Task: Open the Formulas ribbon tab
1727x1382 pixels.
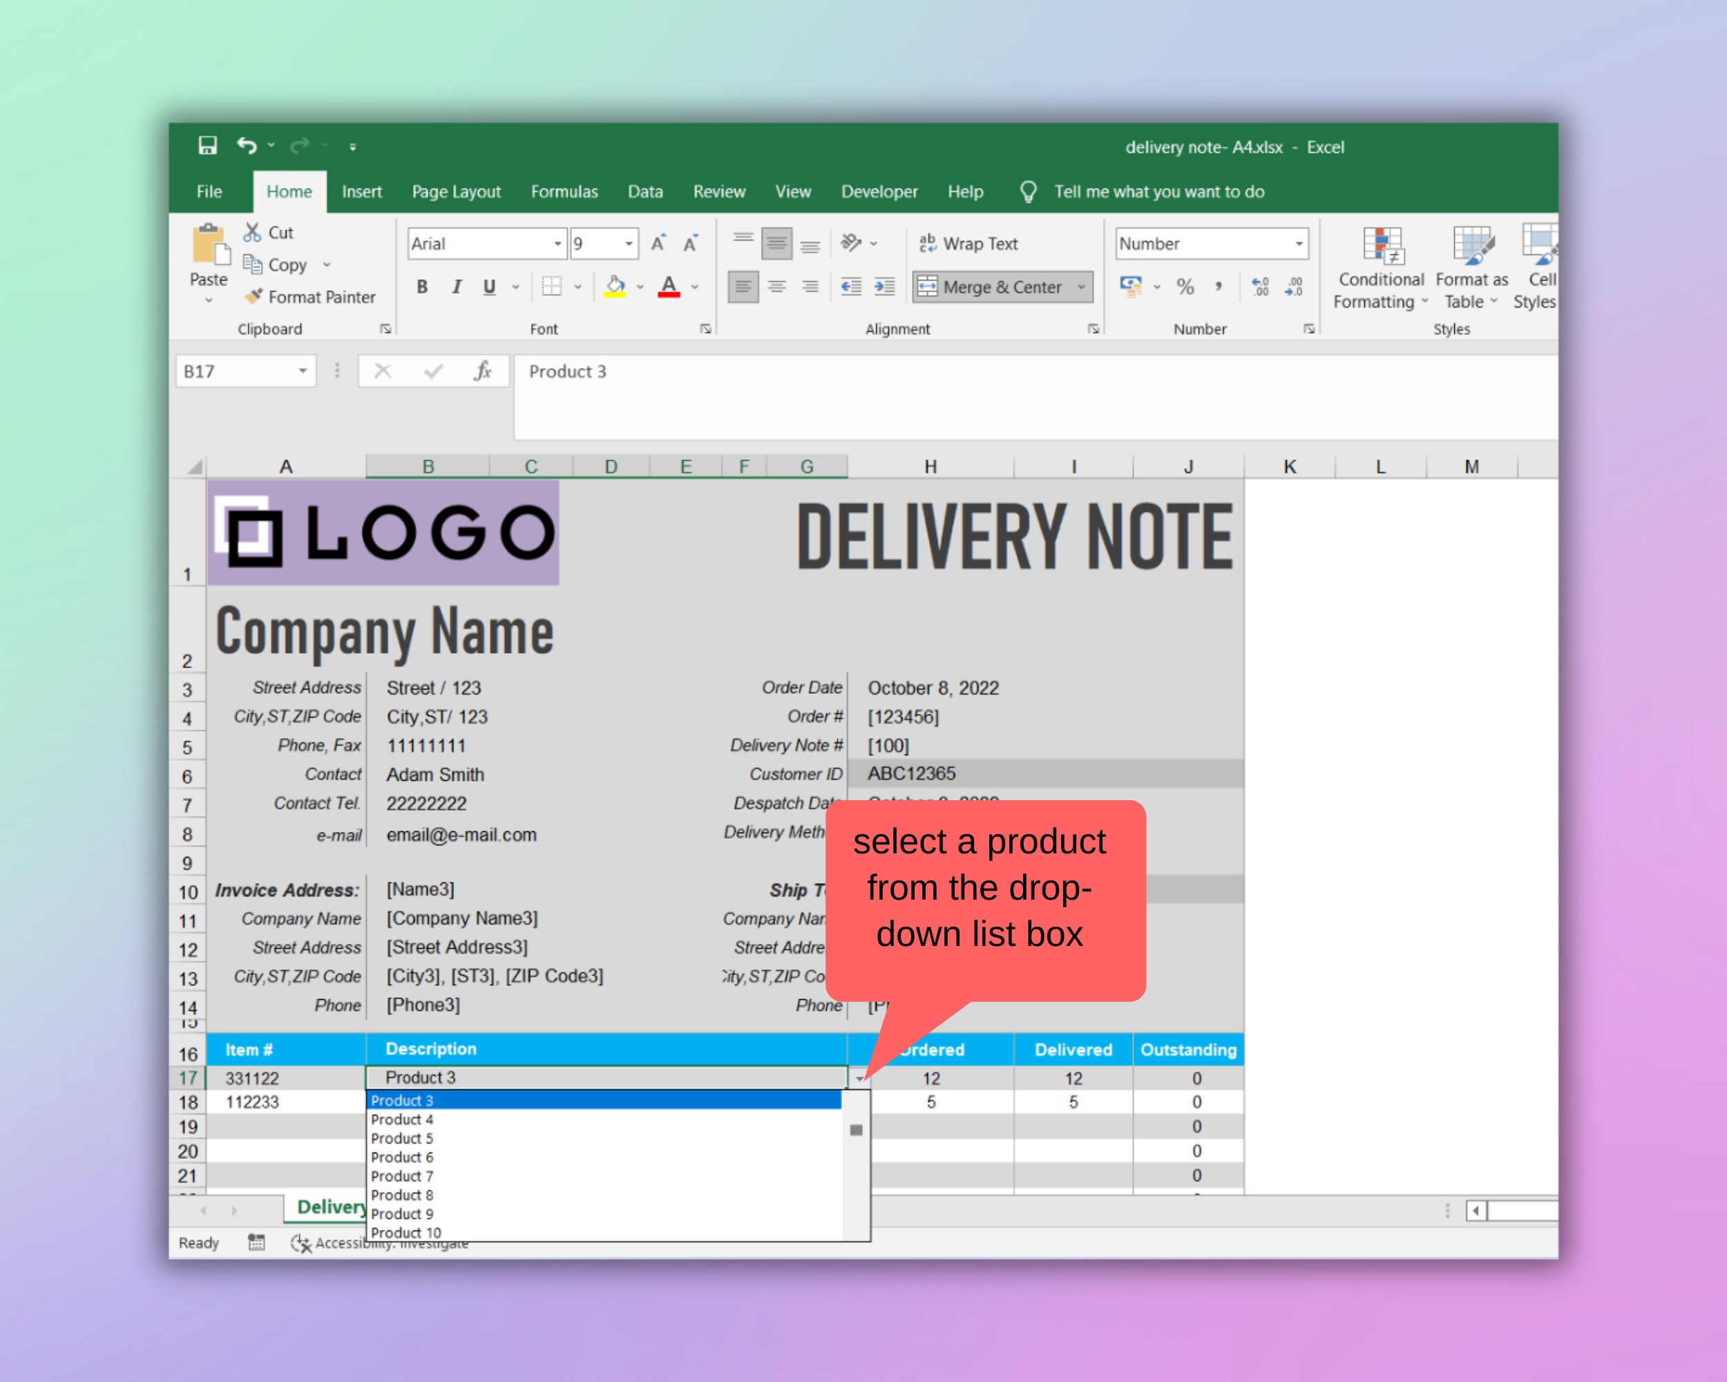Action: coord(564,191)
